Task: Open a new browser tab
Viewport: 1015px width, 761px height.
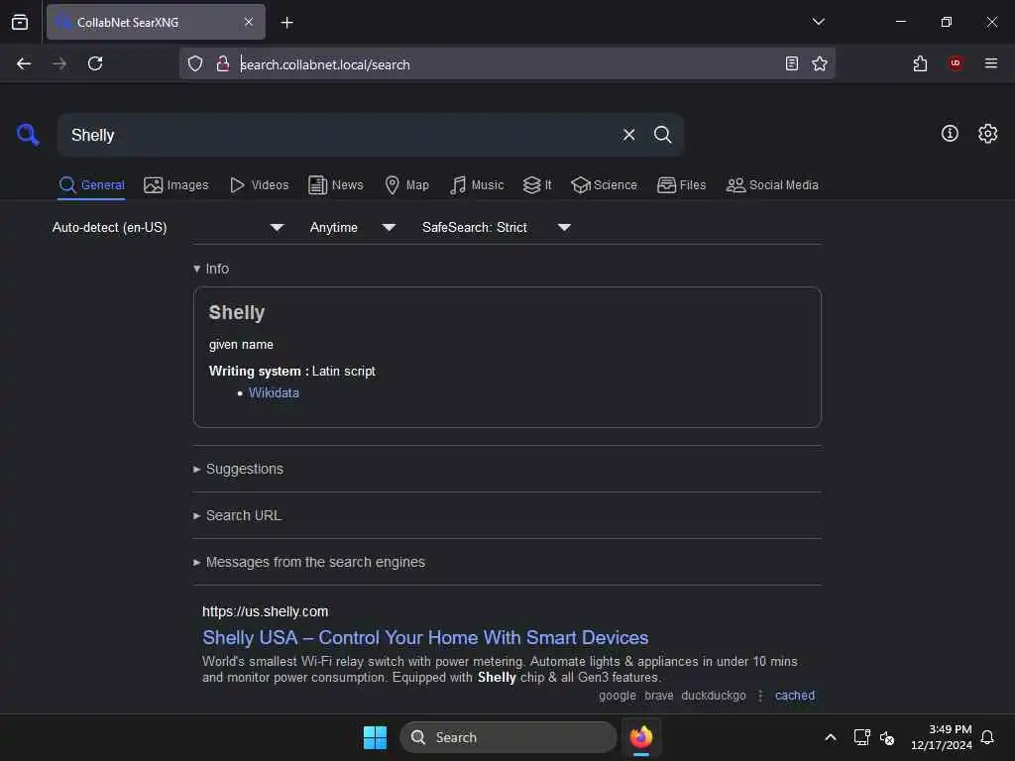Action: (x=286, y=23)
